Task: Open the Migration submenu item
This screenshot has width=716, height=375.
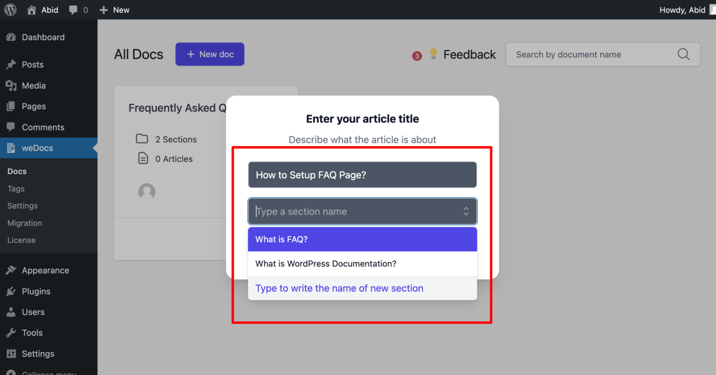Action: (24, 223)
